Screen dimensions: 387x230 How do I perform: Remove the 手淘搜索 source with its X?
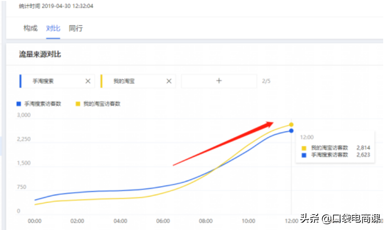tap(88, 81)
